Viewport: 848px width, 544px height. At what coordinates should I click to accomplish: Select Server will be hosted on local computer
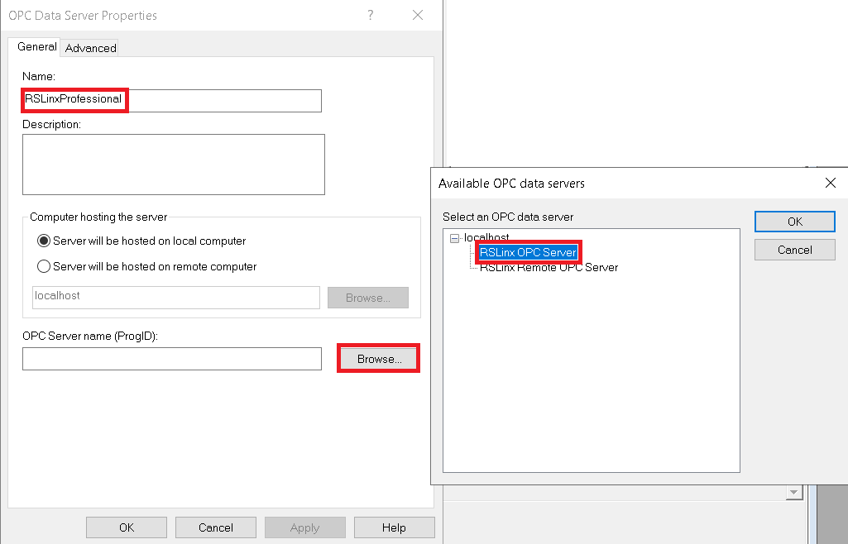click(x=141, y=241)
